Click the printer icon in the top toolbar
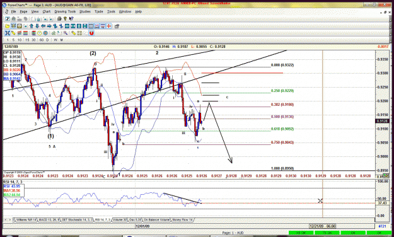Viewport: 394px width, 237px height. [x=59, y=19]
